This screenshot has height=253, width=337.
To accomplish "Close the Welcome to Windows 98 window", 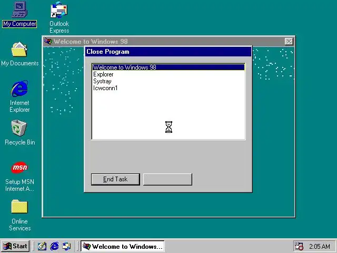I will pos(289,41).
